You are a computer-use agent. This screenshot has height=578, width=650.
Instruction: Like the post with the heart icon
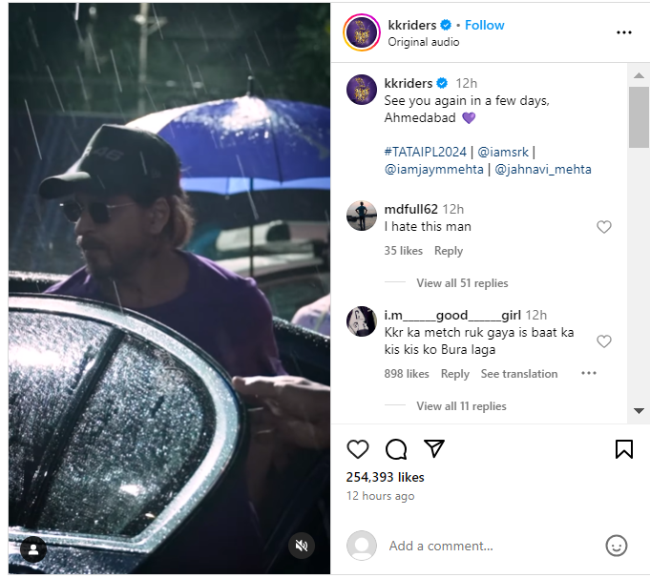pyautogui.click(x=358, y=449)
